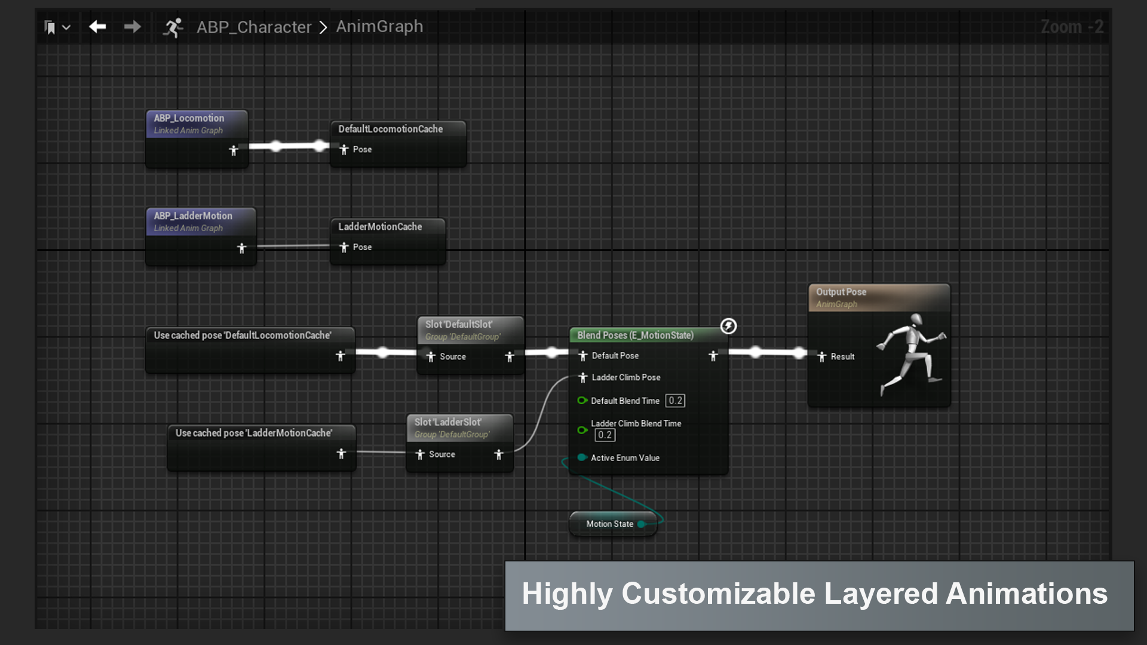
Task: Click the ABP_Character breadcrumb
Action: (x=254, y=27)
